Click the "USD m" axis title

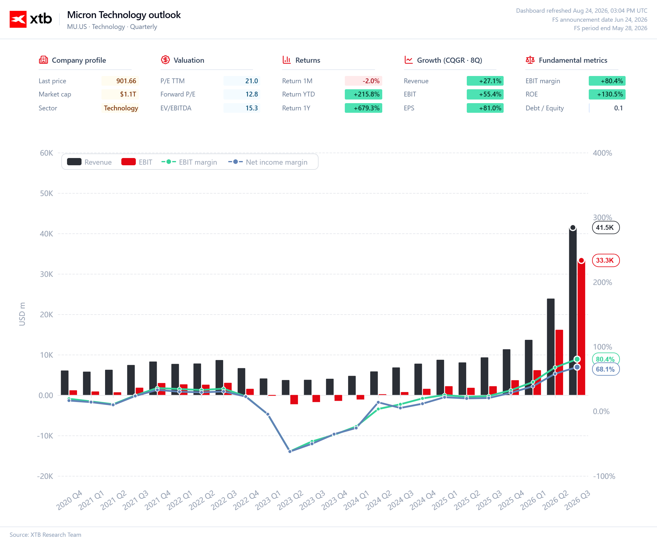(x=22, y=314)
